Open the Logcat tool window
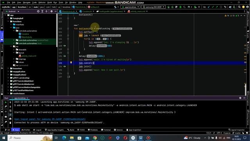Image resolution: width=250 pixels, height=141 pixels. click(37, 130)
